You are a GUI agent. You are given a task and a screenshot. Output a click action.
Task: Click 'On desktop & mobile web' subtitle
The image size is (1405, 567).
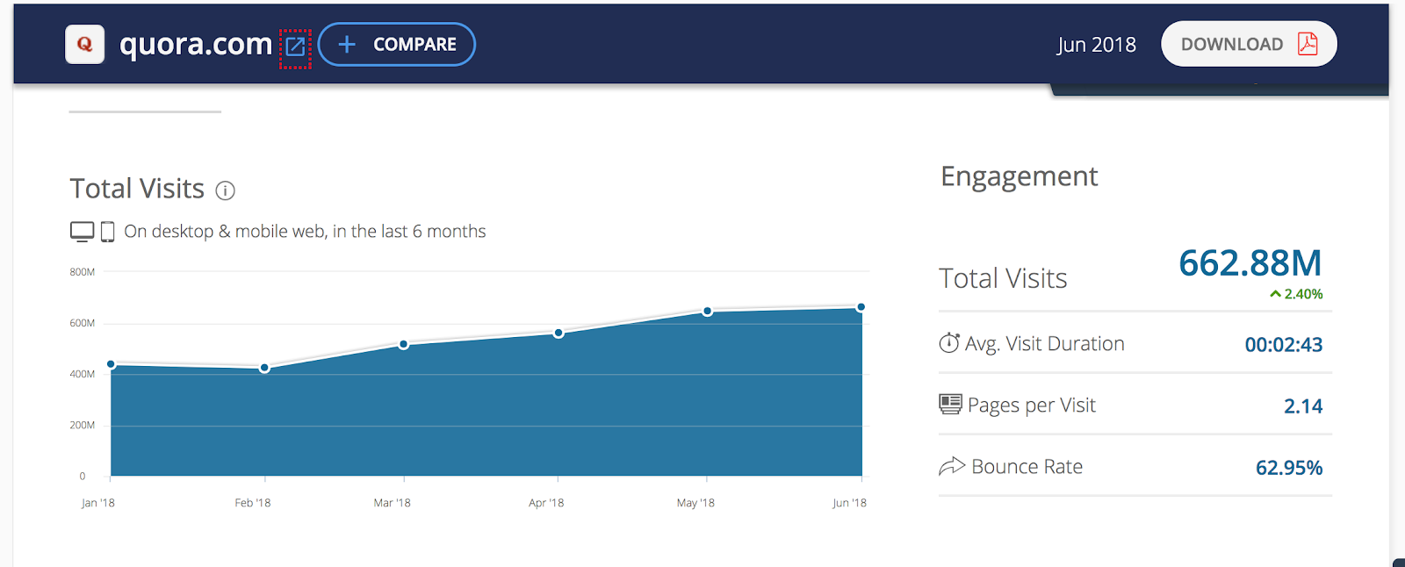tap(305, 231)
